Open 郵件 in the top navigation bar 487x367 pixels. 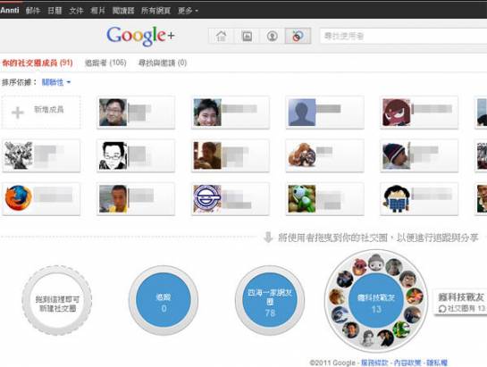(x=33, y=11)
